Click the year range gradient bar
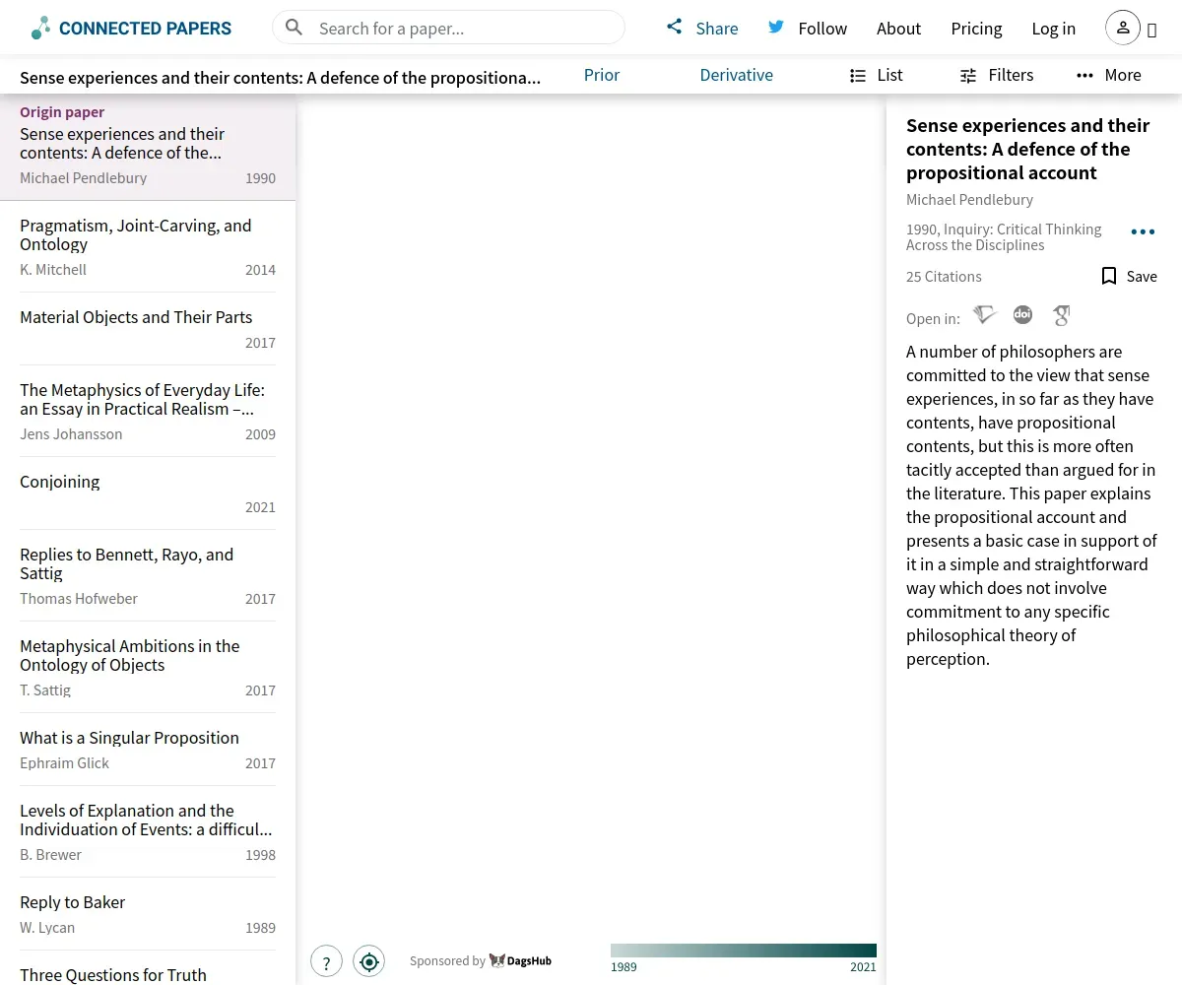The image size is (1182, 985). coord(744,951)
